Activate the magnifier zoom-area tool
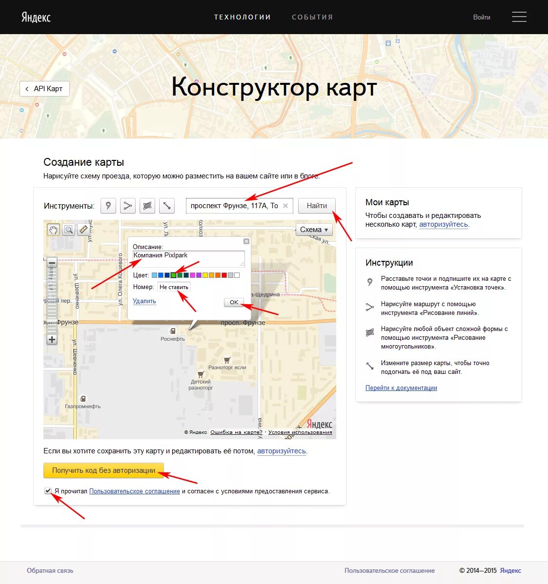 pos(68,230)
